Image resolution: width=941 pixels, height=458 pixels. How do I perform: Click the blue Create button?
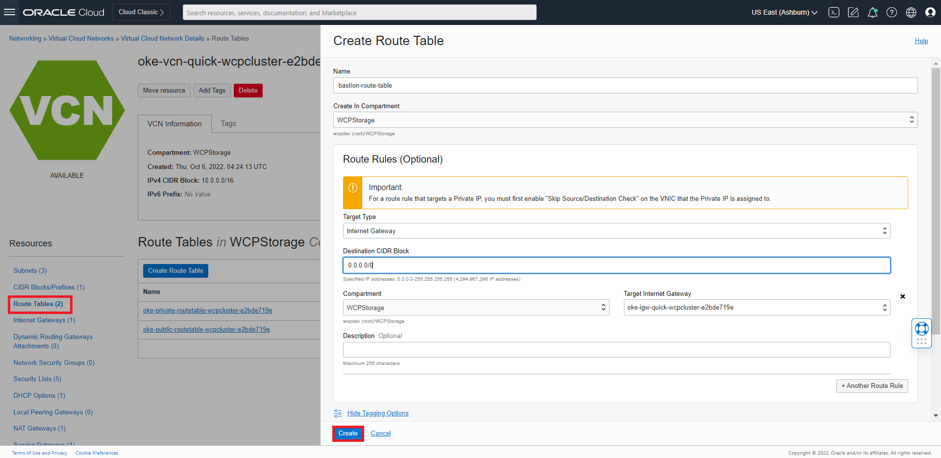(x=348, y=434)
